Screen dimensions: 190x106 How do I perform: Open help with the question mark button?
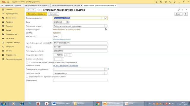click(186, 14)
